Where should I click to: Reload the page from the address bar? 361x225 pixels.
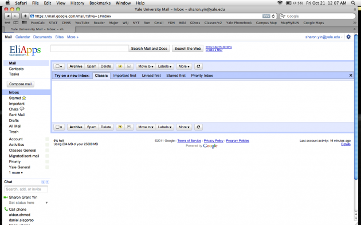[x=273, y=16]
